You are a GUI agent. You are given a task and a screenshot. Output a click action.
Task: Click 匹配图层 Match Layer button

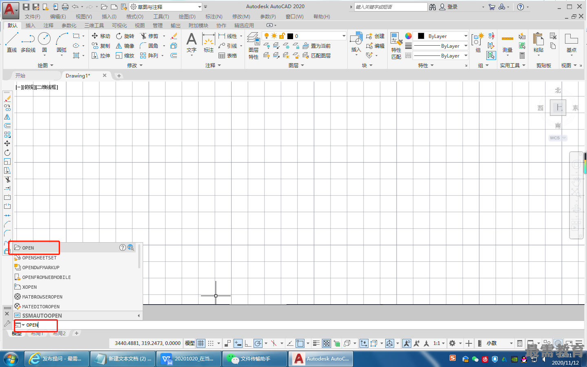coord(317,55)
